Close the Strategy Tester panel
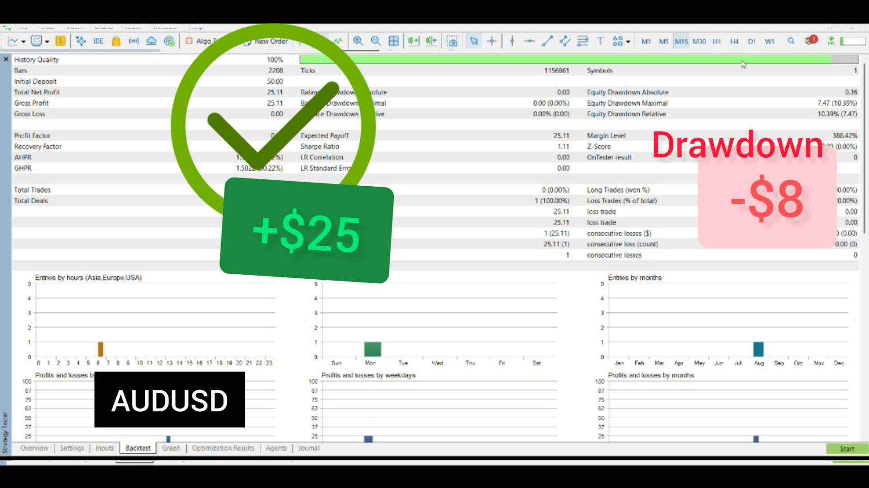Screen dimensions: 869x488 pos(6,59)
